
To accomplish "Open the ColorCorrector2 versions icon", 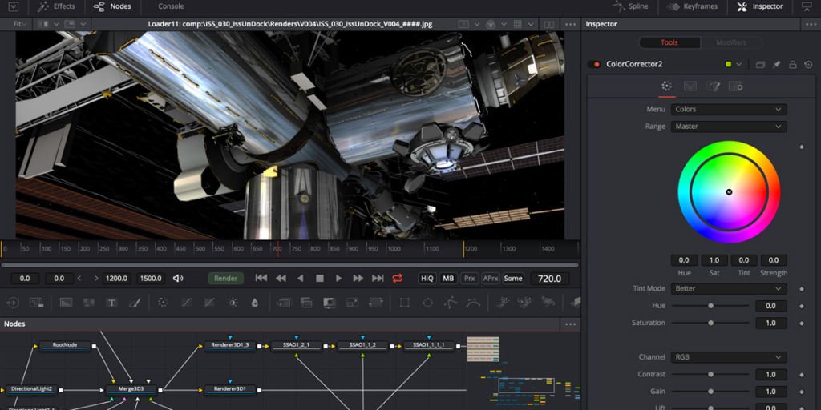I will 760,64.
